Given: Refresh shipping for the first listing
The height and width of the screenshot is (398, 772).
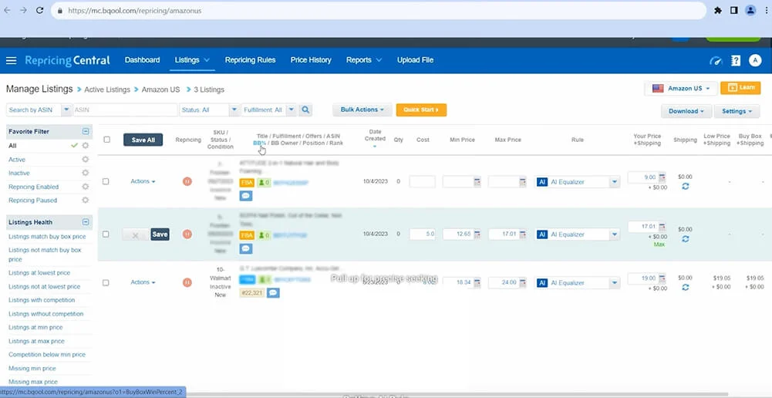Looking at the screenshot, I should [685, 187].
